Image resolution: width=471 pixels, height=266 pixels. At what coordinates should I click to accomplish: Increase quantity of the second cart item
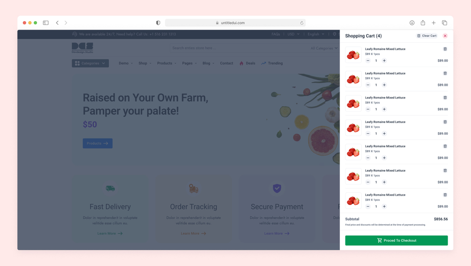tap(384, 85)
